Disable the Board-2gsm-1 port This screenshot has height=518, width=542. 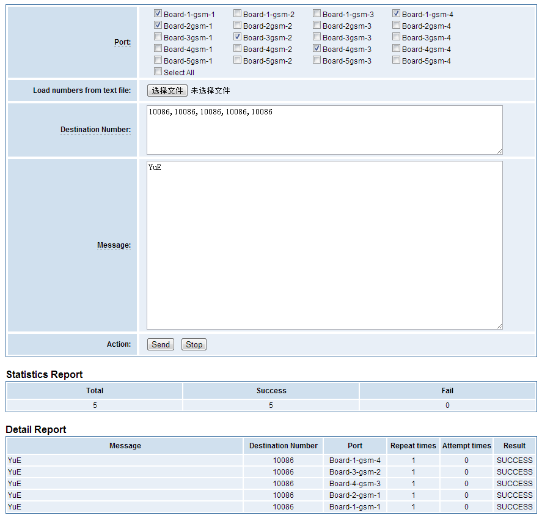(158, 25)
